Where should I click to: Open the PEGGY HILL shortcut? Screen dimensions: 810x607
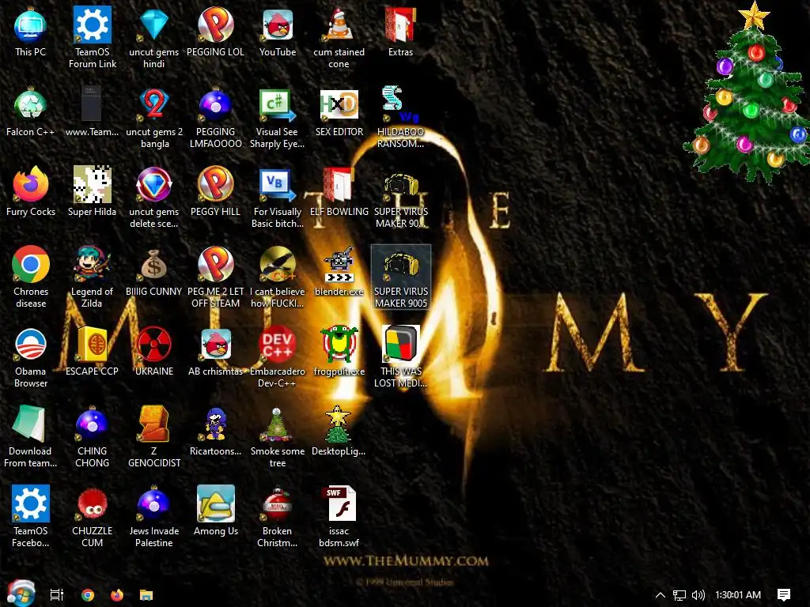click(x=215, y=191)
